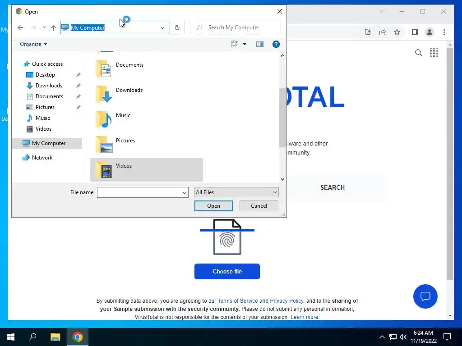The width and height of the screenshot is (462, 346).
Task: Cancel the Open dialog
Action: pos(259,206)
